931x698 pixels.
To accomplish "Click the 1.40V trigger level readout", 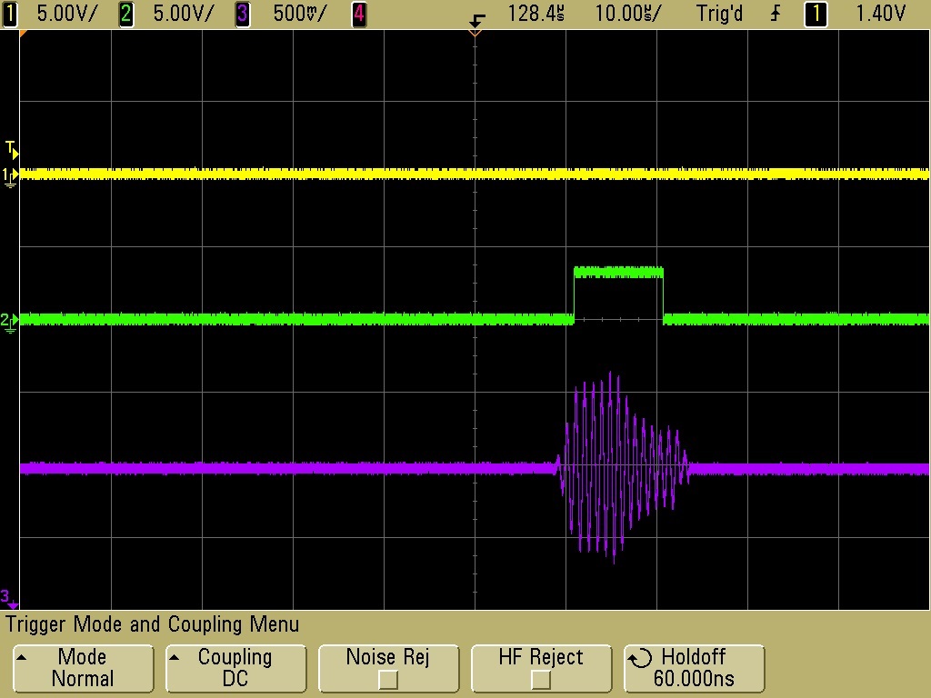I will 880,14.
